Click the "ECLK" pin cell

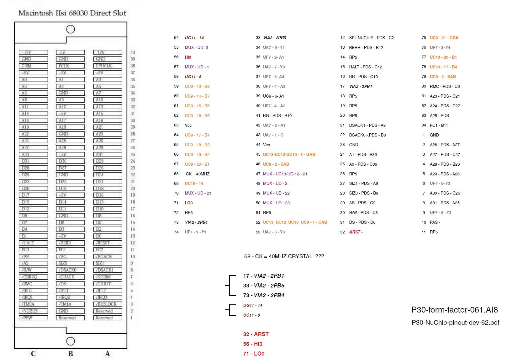[x=70, y=66]
